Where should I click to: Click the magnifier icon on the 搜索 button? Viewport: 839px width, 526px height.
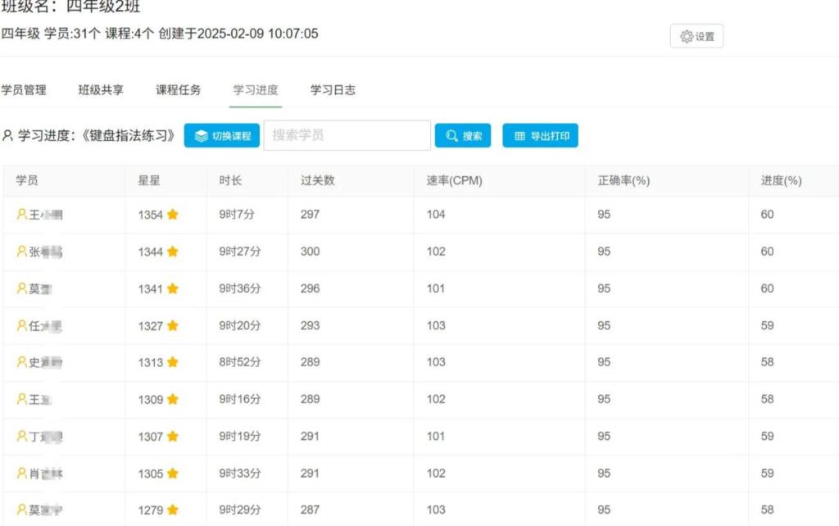coord(451,136)
